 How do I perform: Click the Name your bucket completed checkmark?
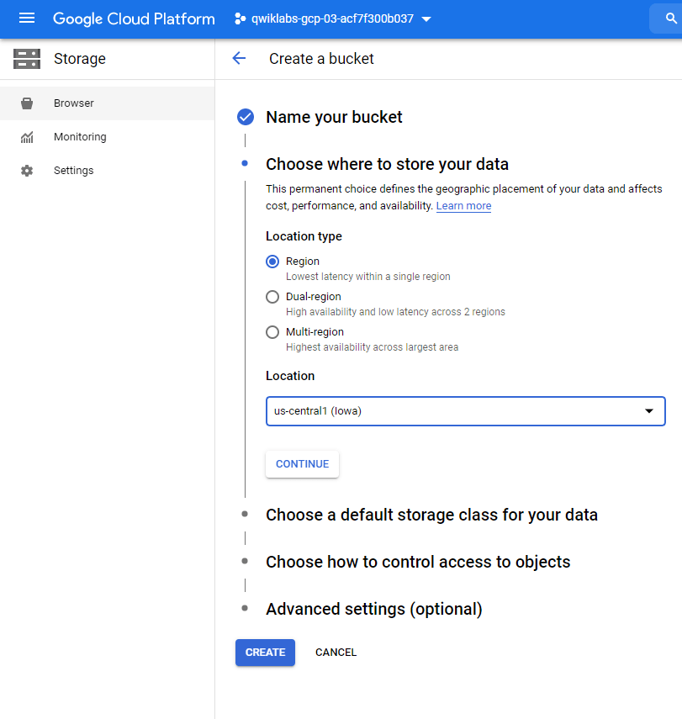click(x=245, y=117)
